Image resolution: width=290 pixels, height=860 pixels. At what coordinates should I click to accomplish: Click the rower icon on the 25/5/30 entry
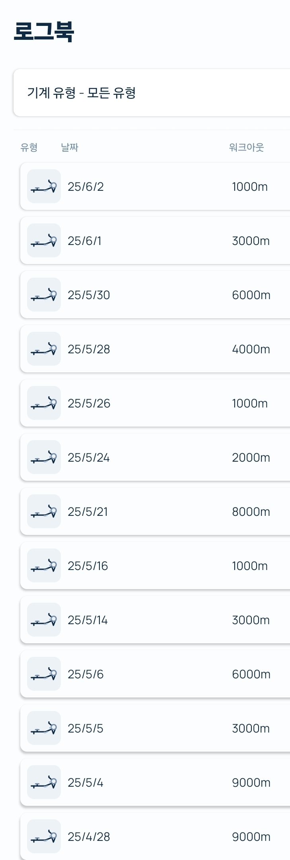coord(44,295)
